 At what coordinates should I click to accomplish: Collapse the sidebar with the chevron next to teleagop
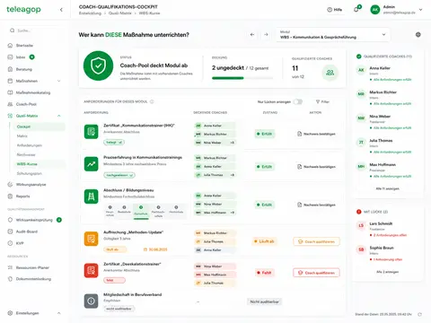coord(61,10)
